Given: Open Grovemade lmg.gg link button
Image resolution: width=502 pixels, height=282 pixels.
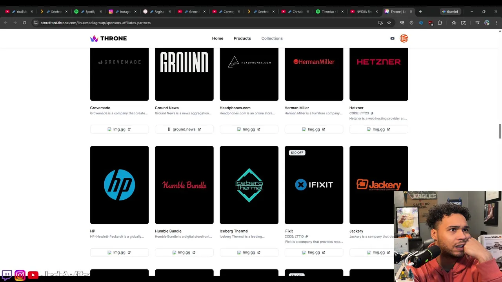Looking at the screenshot, I should click(119, 129).
